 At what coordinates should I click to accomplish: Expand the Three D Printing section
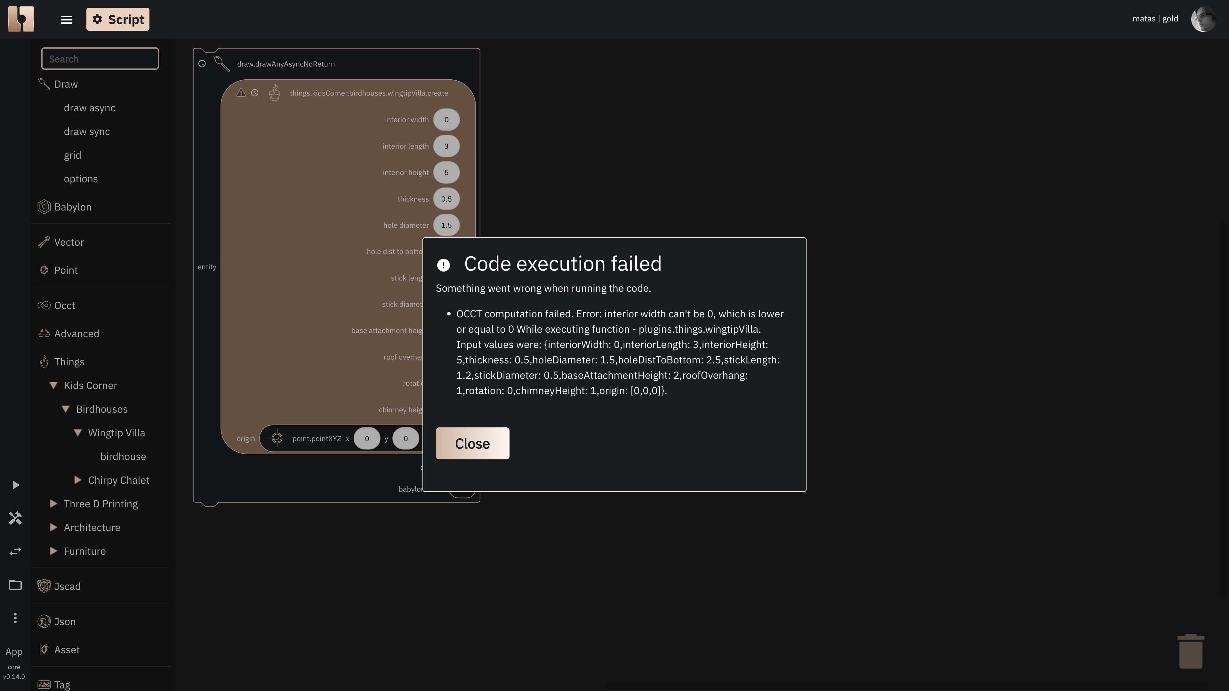tap(53, 504)
